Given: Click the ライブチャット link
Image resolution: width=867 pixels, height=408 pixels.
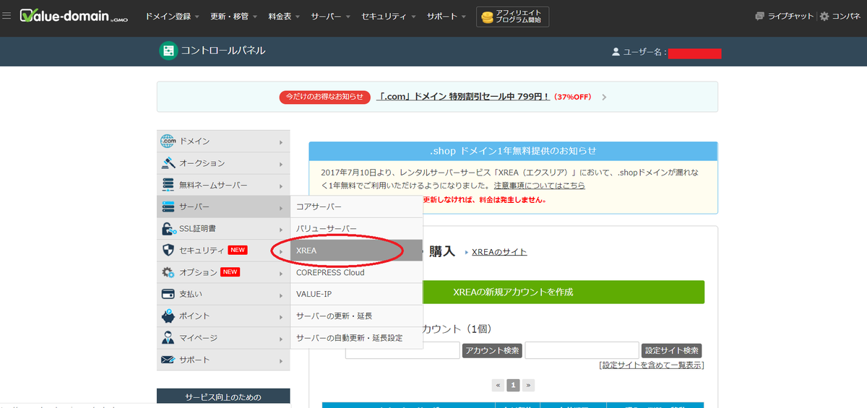Looking at the screenshot, I should click(790, 16).
